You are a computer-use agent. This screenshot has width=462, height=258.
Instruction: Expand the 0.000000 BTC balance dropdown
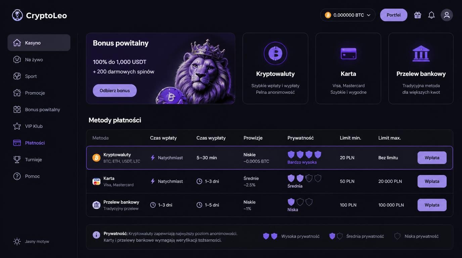point(348,15)
